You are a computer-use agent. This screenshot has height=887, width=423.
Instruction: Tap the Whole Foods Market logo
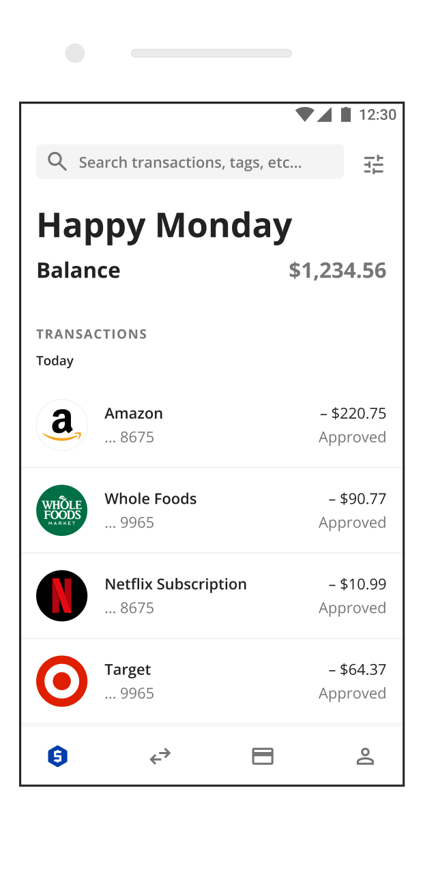tap(62, 510)
